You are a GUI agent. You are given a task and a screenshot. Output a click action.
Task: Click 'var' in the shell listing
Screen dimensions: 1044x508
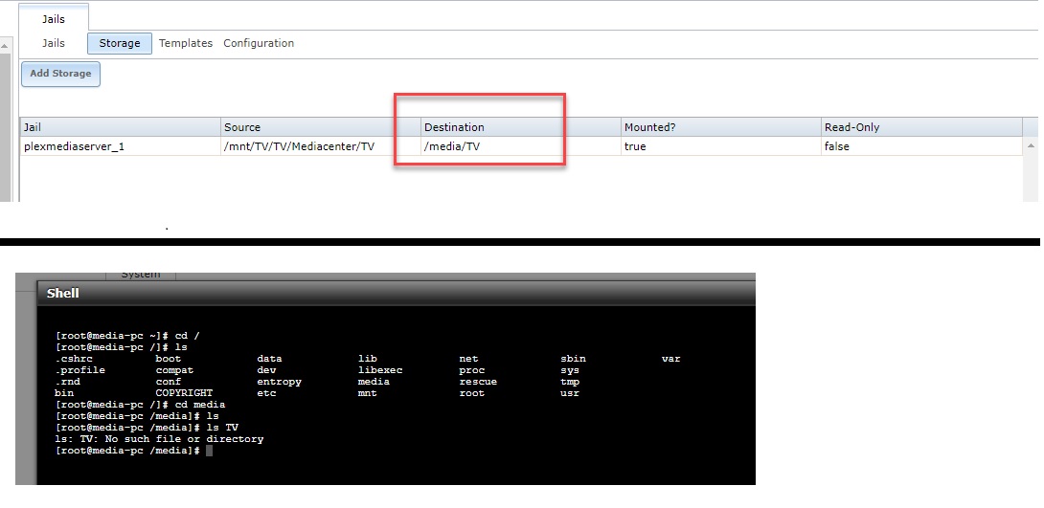click(x=670, y=359)
